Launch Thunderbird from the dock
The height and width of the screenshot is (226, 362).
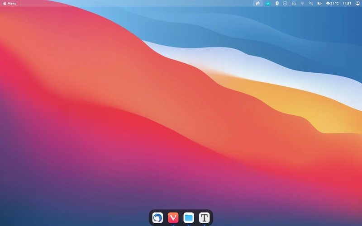click(157, 217)
